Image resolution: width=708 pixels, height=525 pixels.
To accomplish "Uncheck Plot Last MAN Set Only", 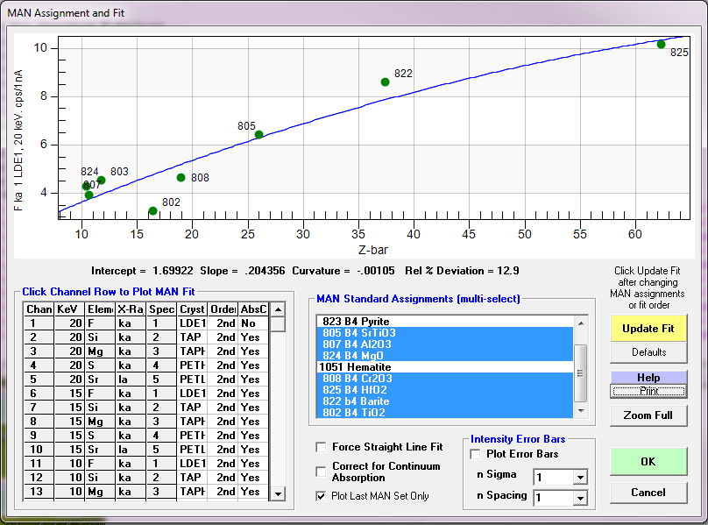I will point(322,496).
